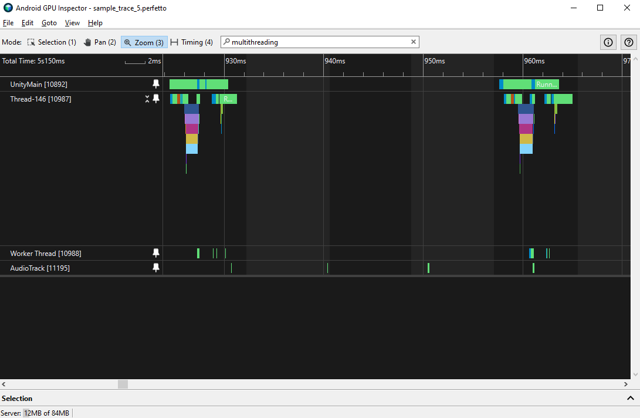
Task: Collapse the Selection panel
Action: tap(631, 398)
